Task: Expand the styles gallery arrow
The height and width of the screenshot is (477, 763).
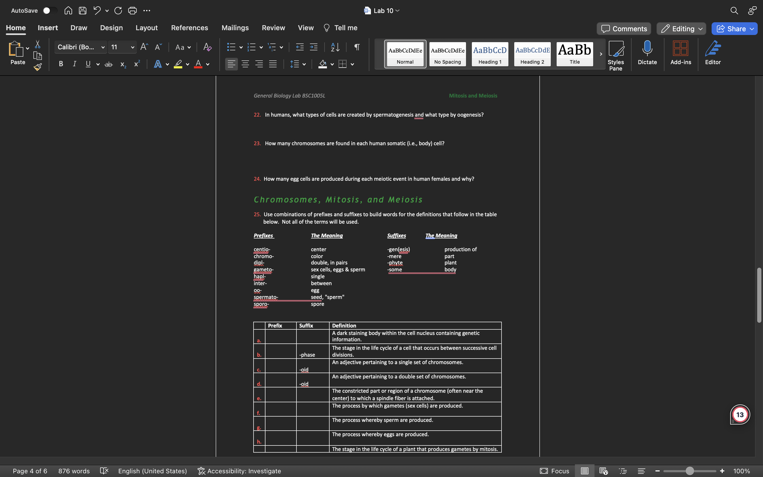Action: [601, 54]
